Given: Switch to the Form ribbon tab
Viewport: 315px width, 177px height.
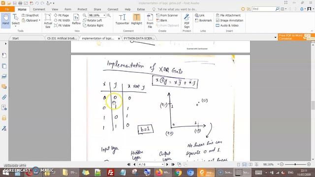Looking at the screenshot, I should pyautogui.click(x=68, y=9).
